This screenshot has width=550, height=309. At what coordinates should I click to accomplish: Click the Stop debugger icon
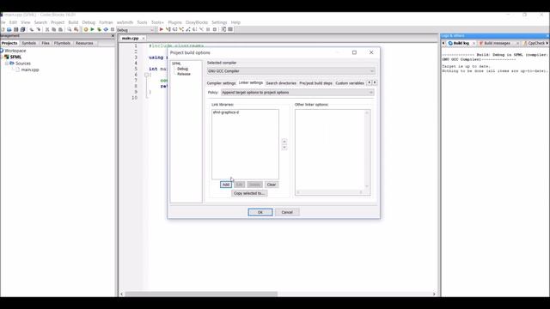215,30
